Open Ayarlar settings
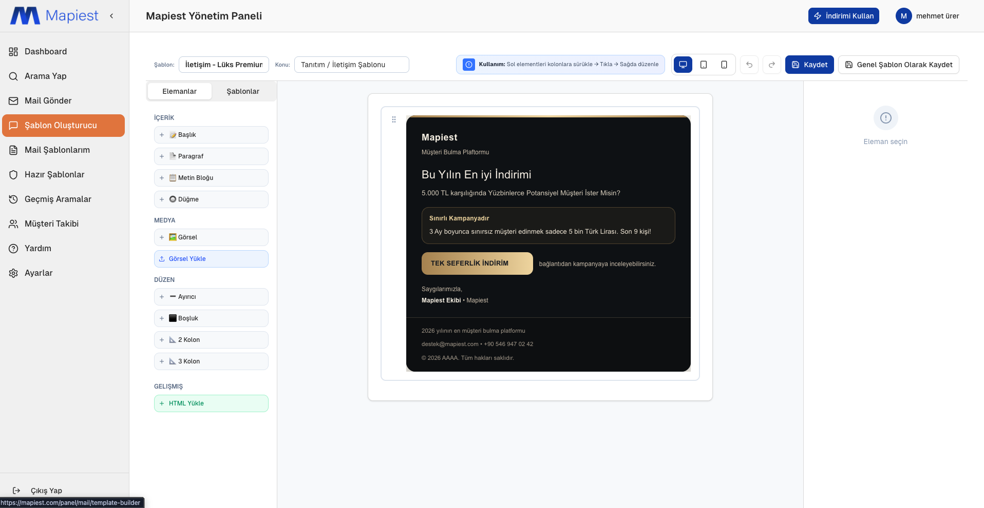Viewport: 984px width, 508px height. [64, 273]
